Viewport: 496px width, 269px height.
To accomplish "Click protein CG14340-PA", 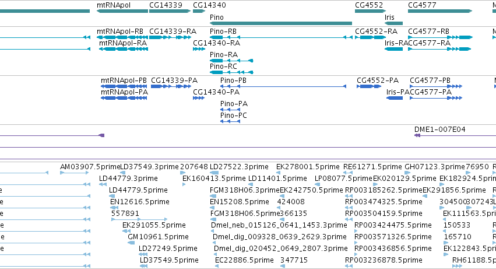I will (x=216, y=92).
